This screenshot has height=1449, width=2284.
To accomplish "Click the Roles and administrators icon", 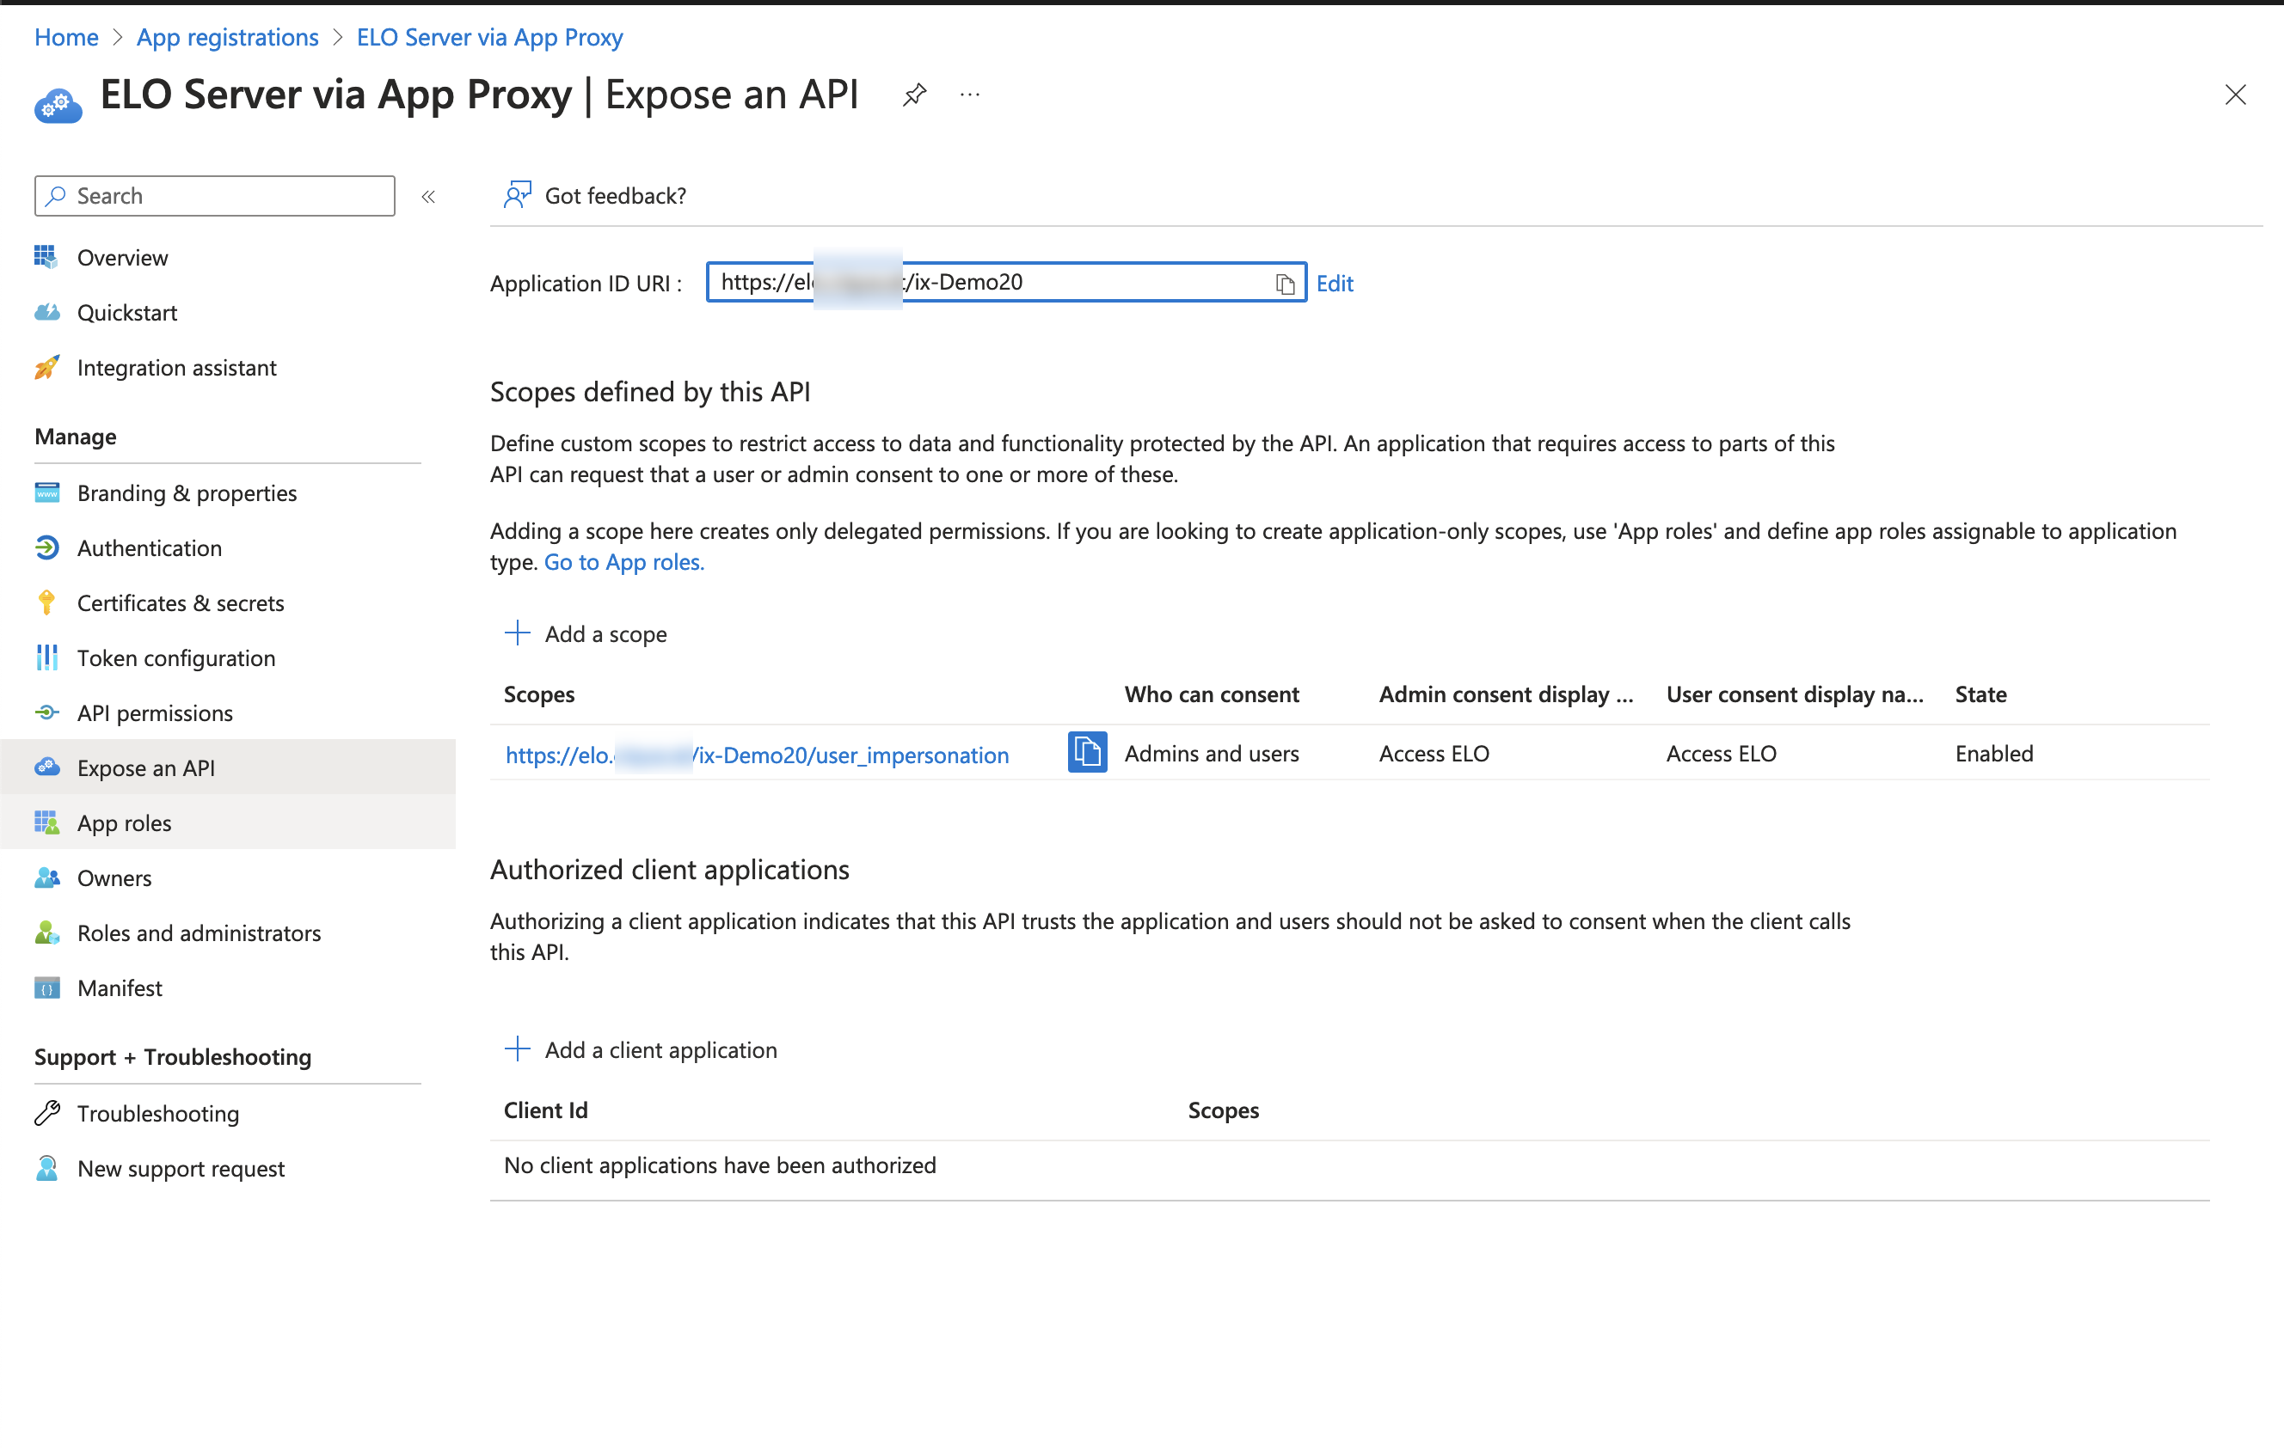I will 46,932.
